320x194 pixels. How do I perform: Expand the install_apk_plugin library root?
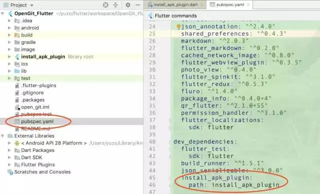coord(9,56)
